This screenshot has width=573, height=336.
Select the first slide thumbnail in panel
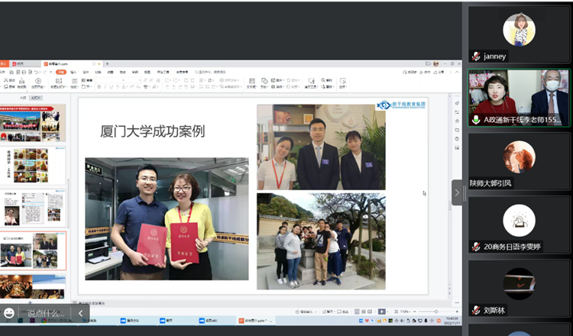tap(32, 123)
